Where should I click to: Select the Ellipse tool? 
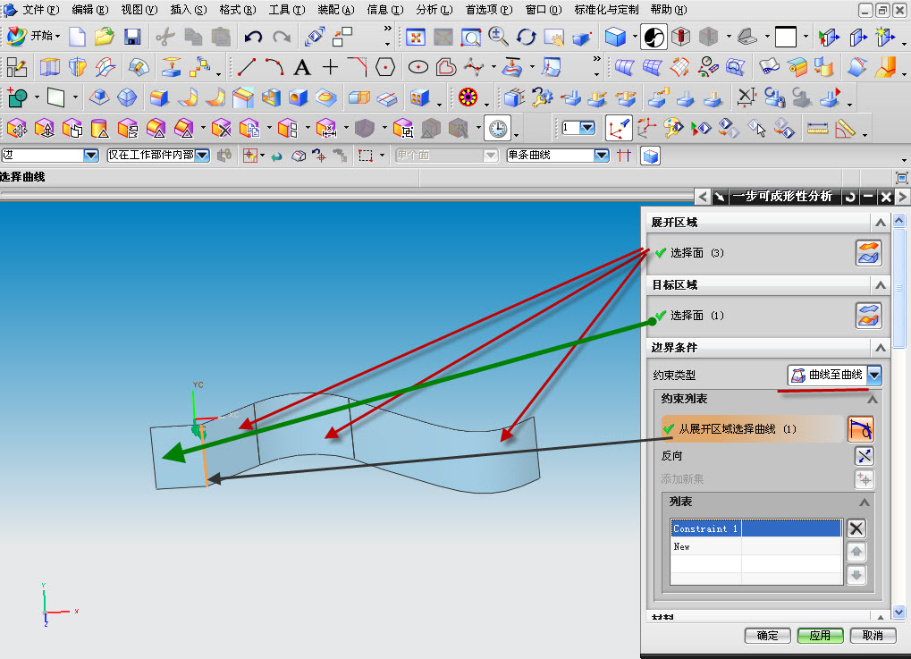418,67
